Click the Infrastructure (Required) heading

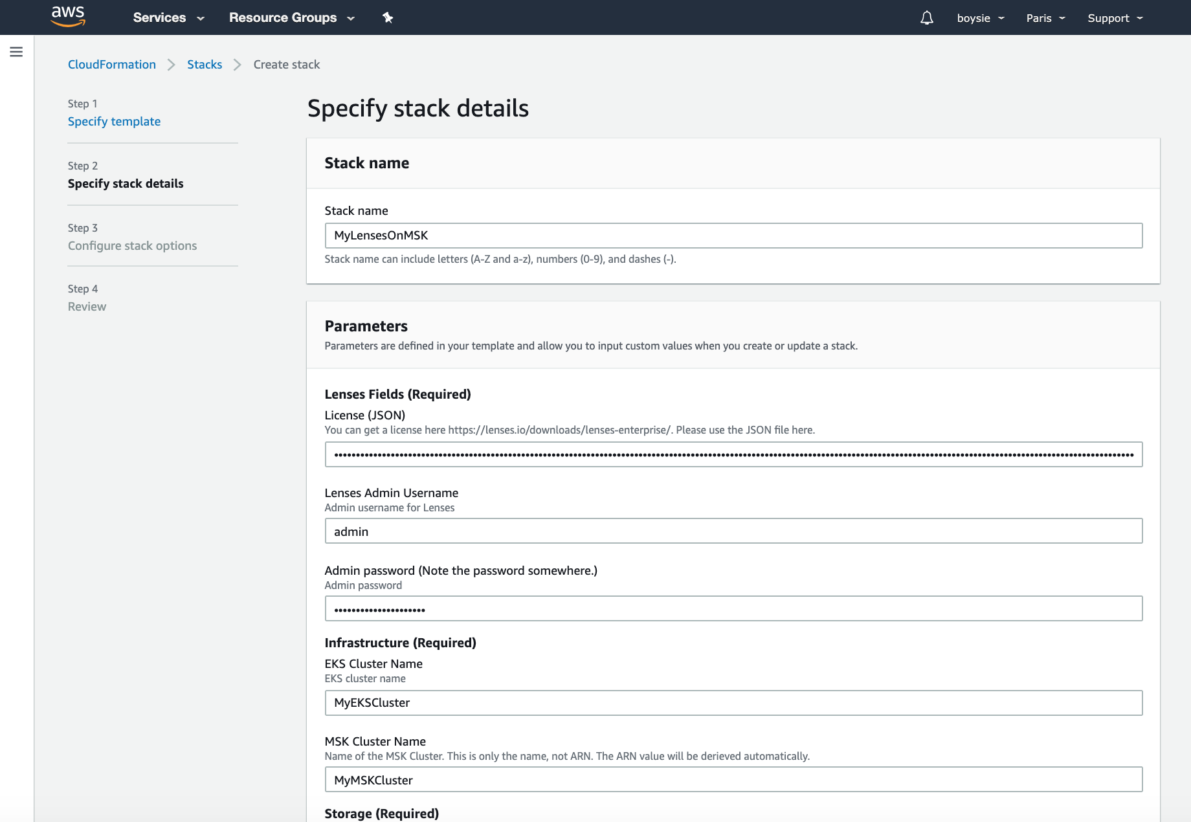pos(400,643)
